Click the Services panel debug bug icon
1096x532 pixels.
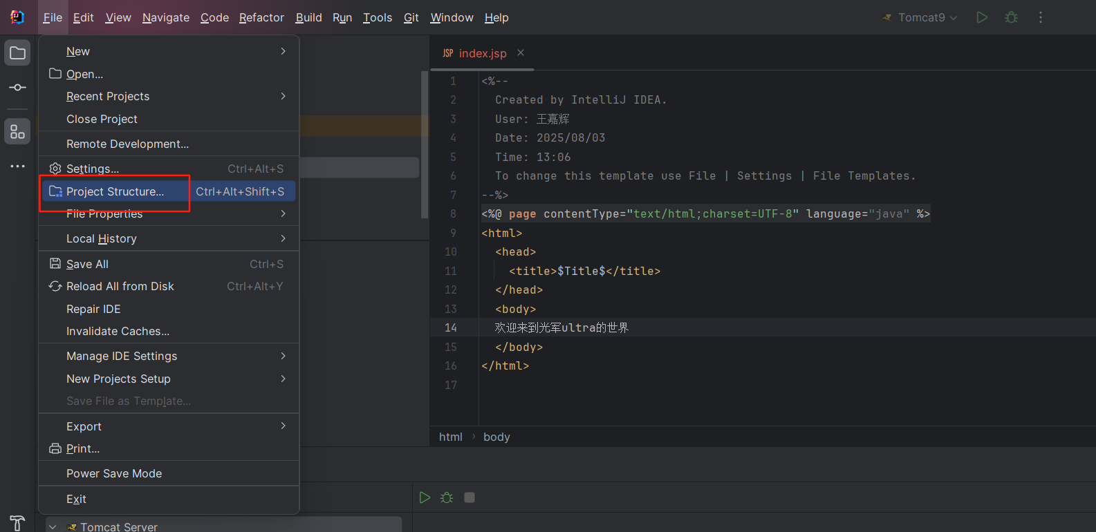(x=447, y=497)
